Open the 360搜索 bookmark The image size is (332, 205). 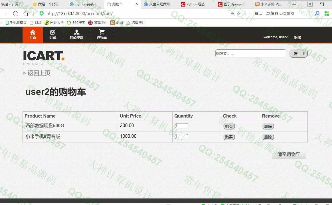[76, 22]
